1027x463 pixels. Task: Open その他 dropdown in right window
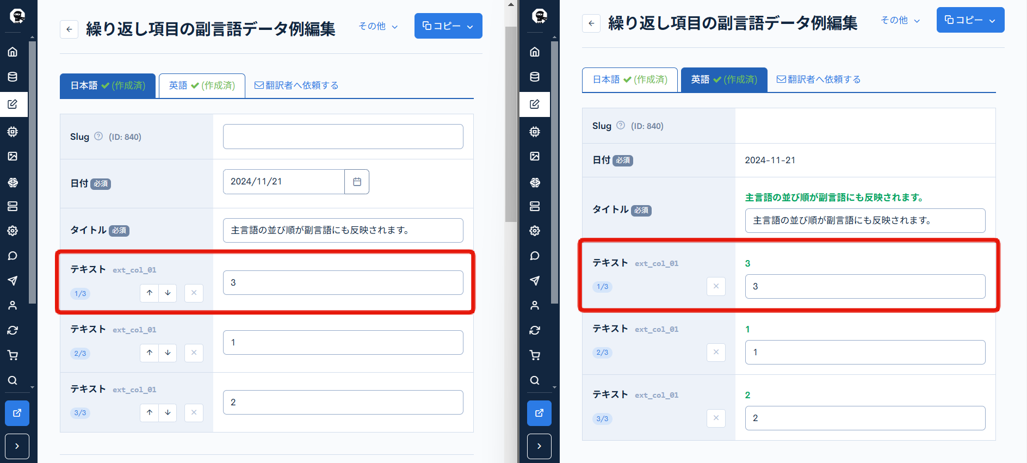coord(900,20)
